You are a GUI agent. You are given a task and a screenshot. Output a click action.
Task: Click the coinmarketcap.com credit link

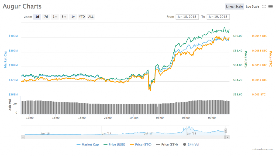[263, 149]
